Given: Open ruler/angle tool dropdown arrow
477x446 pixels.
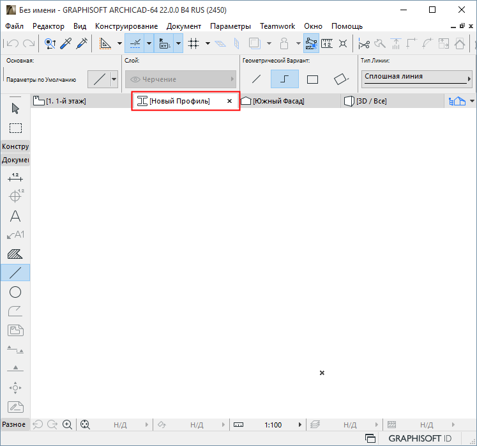Looking at the screenshot, I should (x=120, y=43).
